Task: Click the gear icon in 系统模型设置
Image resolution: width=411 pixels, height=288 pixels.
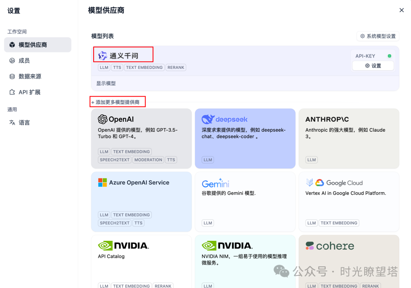Action: point(363,36)
